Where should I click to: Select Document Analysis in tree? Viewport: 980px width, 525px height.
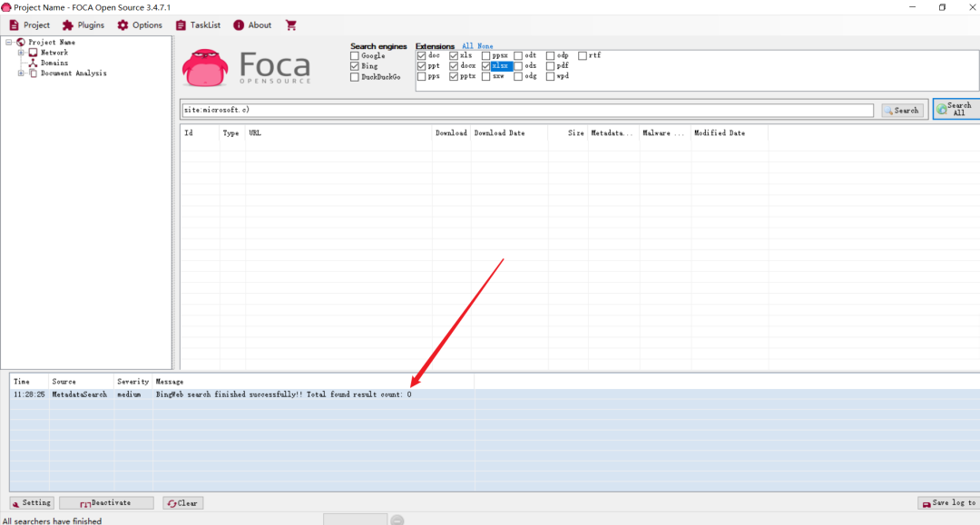click(x=73, y=73)
